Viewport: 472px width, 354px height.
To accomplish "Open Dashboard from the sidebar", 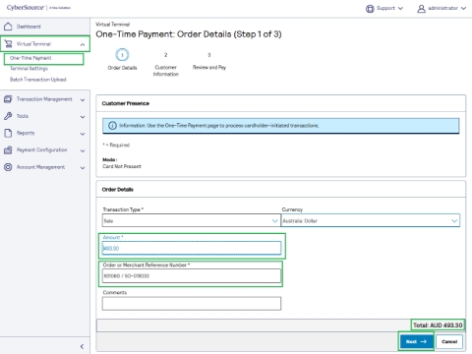I will point(29,27).
